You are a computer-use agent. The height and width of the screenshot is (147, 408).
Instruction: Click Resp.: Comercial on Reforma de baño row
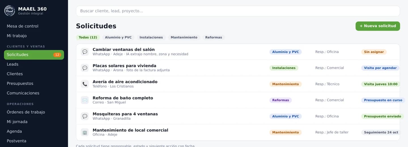point(330,100)
